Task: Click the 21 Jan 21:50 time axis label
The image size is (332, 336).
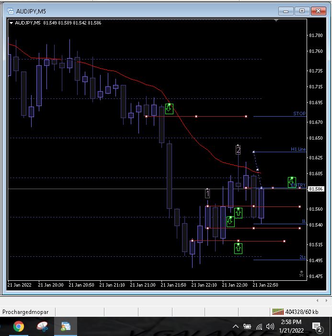Action: 173,285
